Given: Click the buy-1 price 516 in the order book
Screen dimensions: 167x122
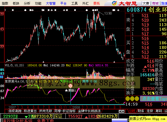Looking at the screenshot, I should coord(145,38).
